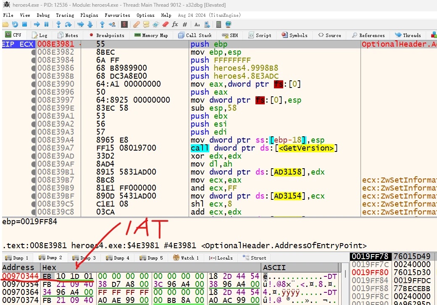This screenshot has height=305, width=437.
Task: Select the Watch 1 tab
Action: click(186, 258)
